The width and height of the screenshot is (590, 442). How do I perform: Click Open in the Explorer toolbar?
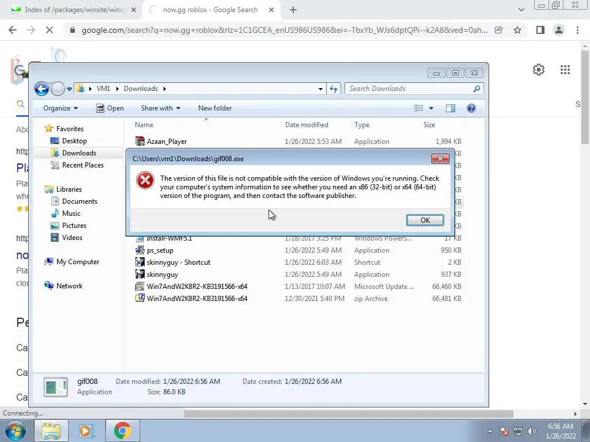coord(110,108)
